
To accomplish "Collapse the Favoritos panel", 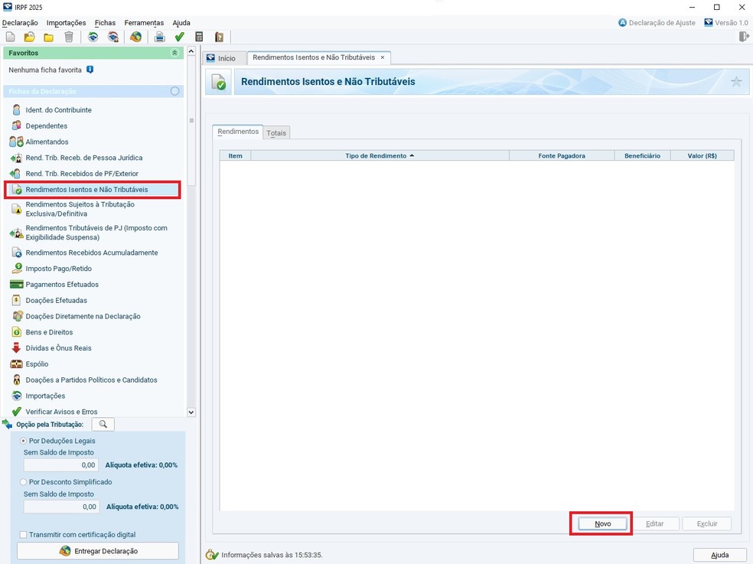I will (x=174, y=53).
